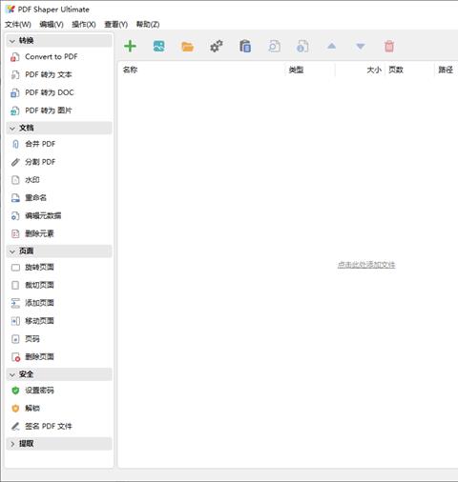Select the 设置密码 label

(x=39, y=391)
